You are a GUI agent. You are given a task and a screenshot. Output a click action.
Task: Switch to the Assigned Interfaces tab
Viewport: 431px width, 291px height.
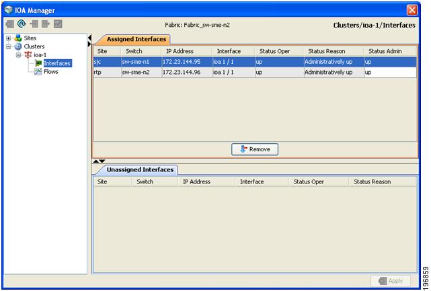pyautogui.click(x=136, y=39)
